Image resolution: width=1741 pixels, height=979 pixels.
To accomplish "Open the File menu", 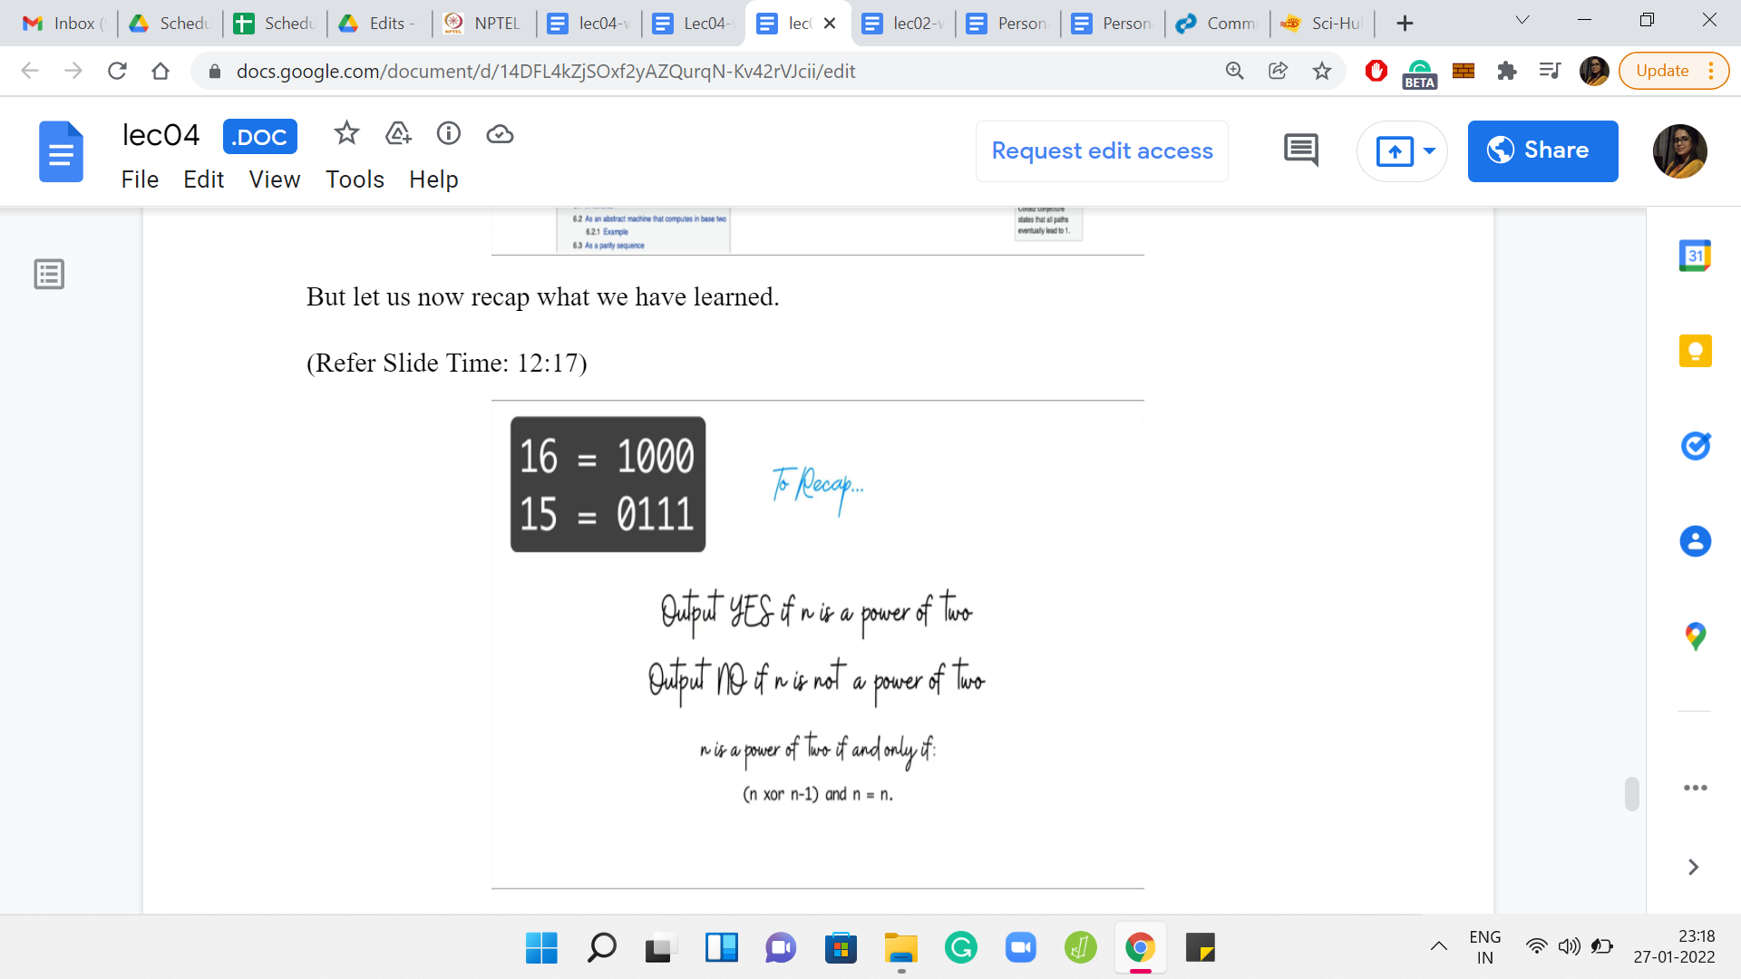I will 140,179.
